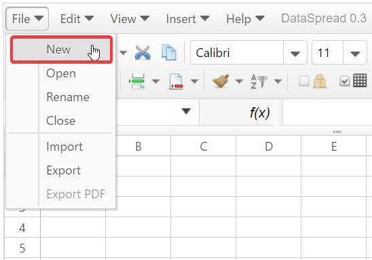Click the Sort and Filter icon
The image size is (372, 260).
click(259, 81)
